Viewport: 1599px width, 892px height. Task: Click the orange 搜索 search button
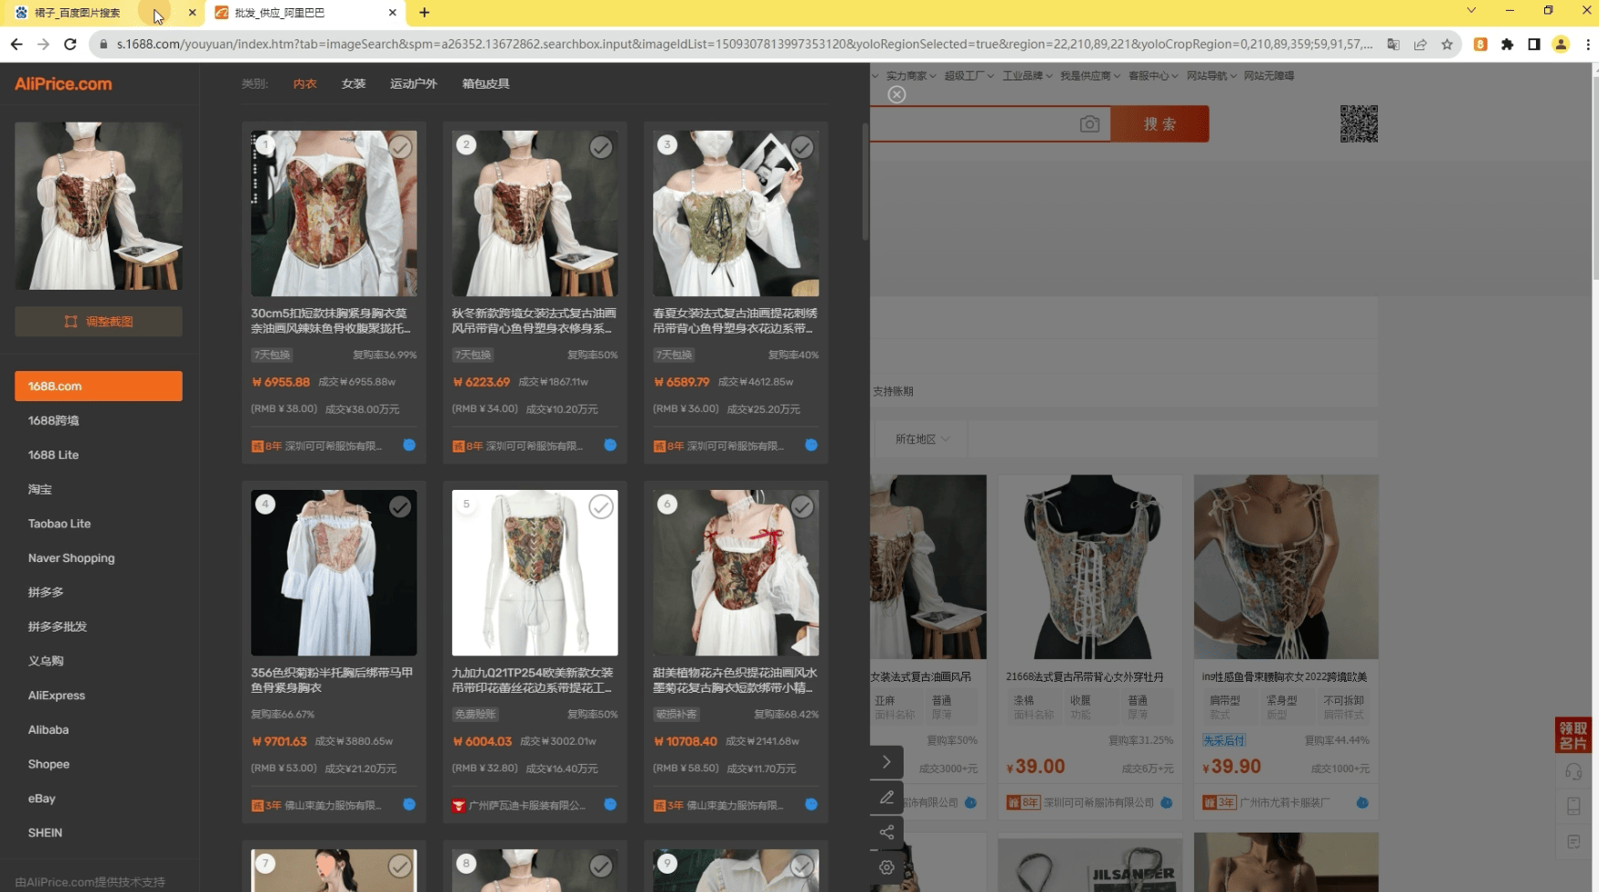coord(1160,124)
